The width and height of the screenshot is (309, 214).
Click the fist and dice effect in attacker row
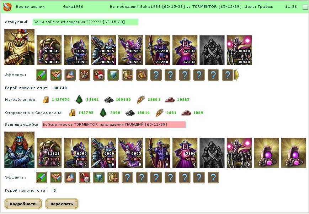click(x=99, y=75)
